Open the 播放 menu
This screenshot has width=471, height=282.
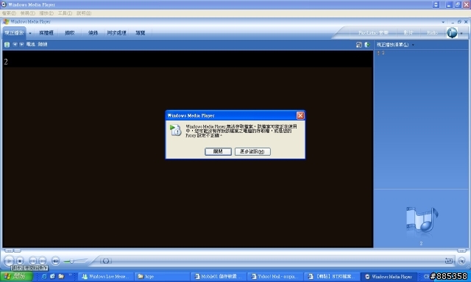pos(46,13)
